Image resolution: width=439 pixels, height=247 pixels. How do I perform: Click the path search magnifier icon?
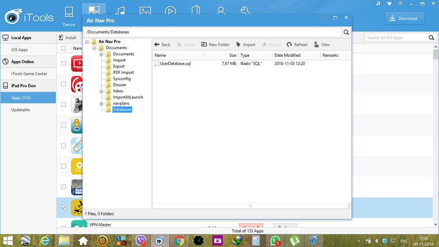[x=346, y=32]
